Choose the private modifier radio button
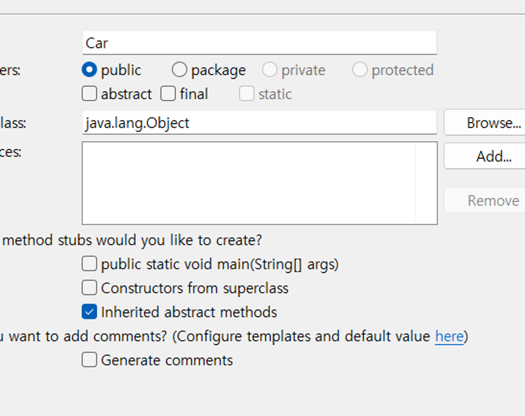The width and height of the screenshot is (525, 416). pos(270,70)
